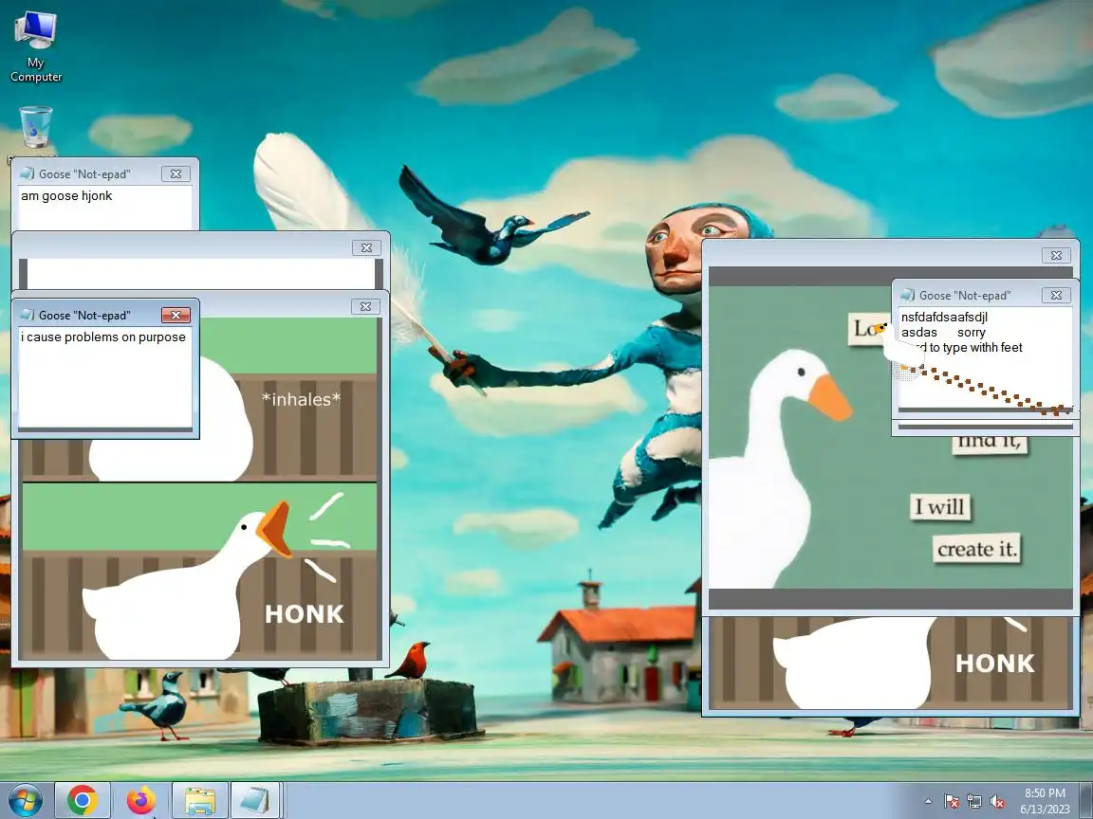Viewport: 1093px width, 819px height.
Task: Open the clock showing 8:50 PM
Action: pyautogui.click(x=1045, y=801)
